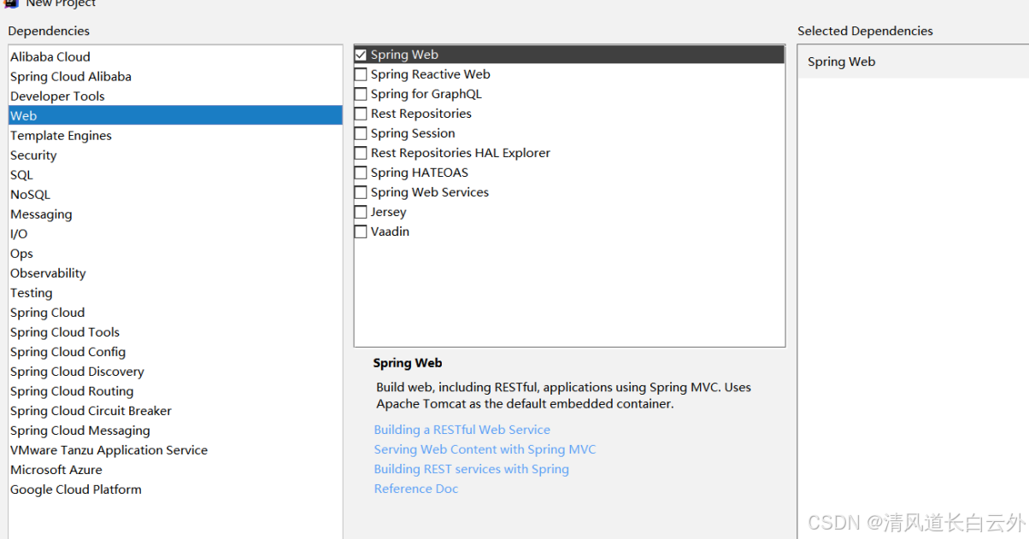Tick Rest Repositories HAL Explorer checkbox

click(361, 153)
